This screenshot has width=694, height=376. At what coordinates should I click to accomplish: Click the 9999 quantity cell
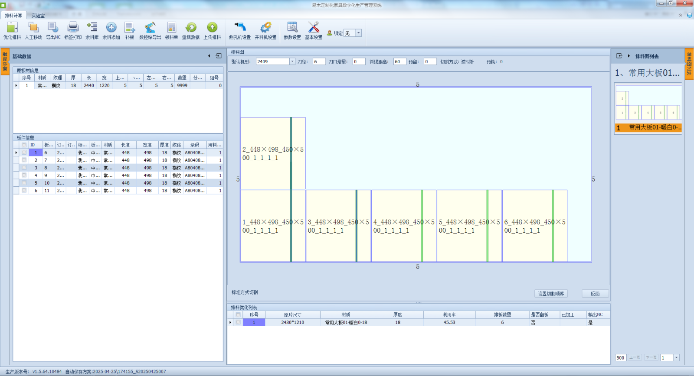[x=182, y=86]
